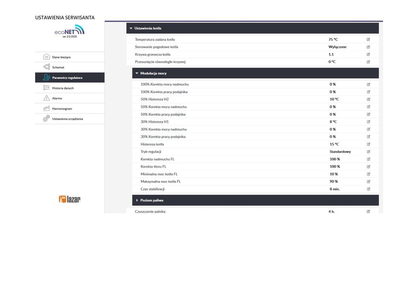This screenshot has height=295, width=418.
Task: Edit Histereza kotła parameter
Action: (x=368, y=144)
